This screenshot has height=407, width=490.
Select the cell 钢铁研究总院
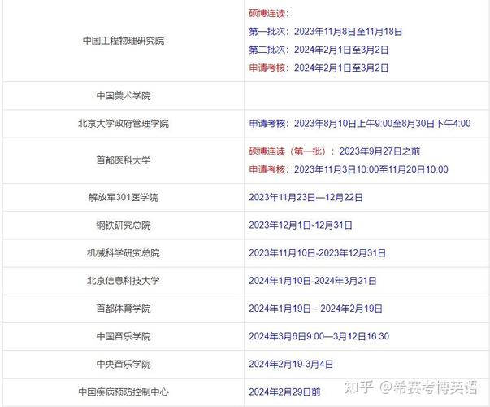(x=124, y=225)
